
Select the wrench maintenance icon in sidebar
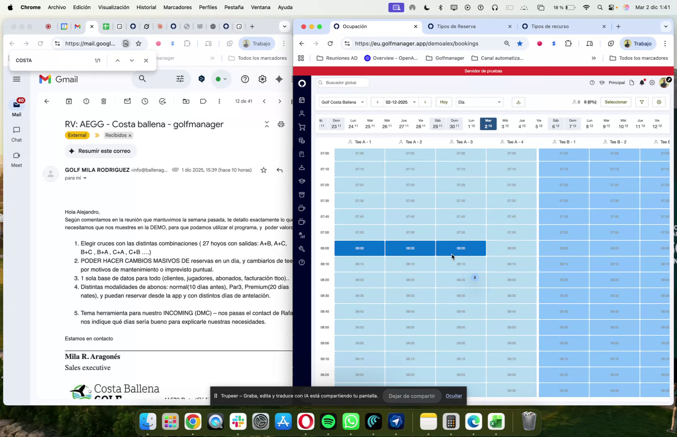coord(302,249)
